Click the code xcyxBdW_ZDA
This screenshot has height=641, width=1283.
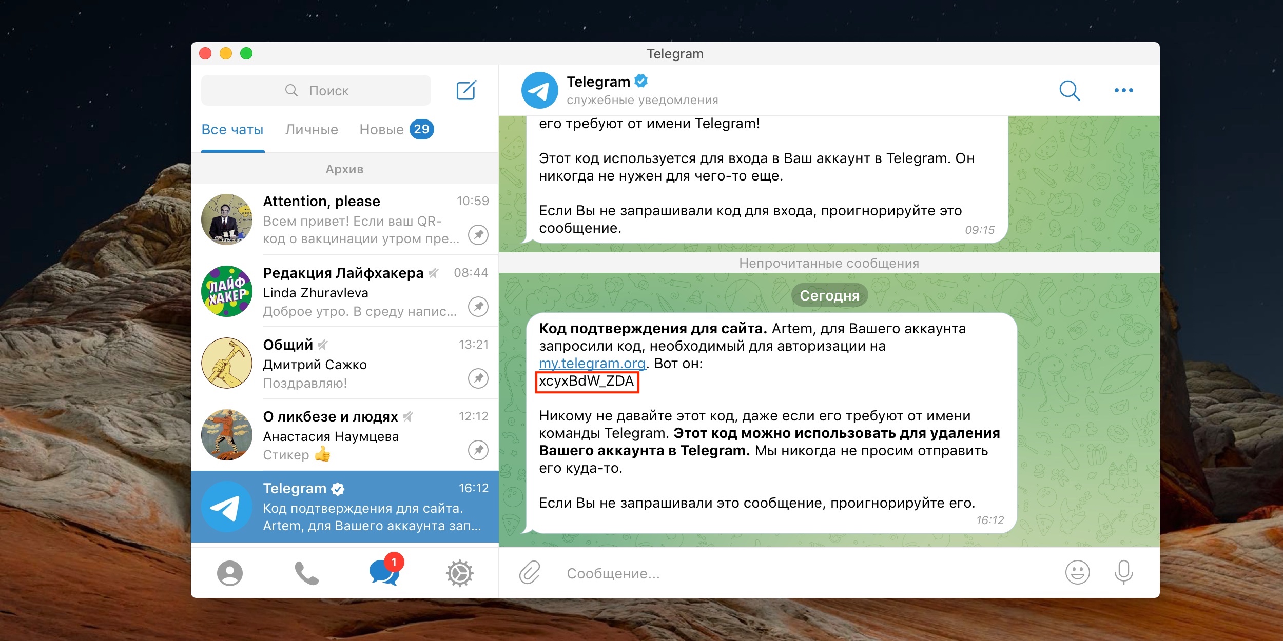pyautogui.click(x=587, y=381)
